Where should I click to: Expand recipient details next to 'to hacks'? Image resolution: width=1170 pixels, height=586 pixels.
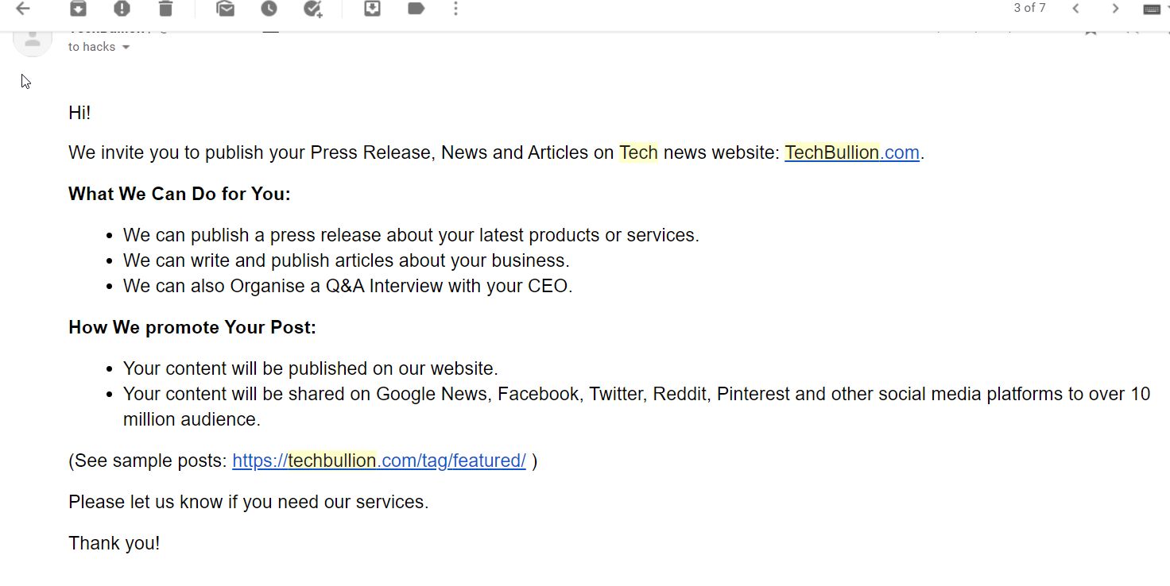126,47
